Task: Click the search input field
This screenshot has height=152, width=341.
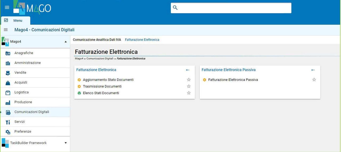Action: (x=231, y=8)
